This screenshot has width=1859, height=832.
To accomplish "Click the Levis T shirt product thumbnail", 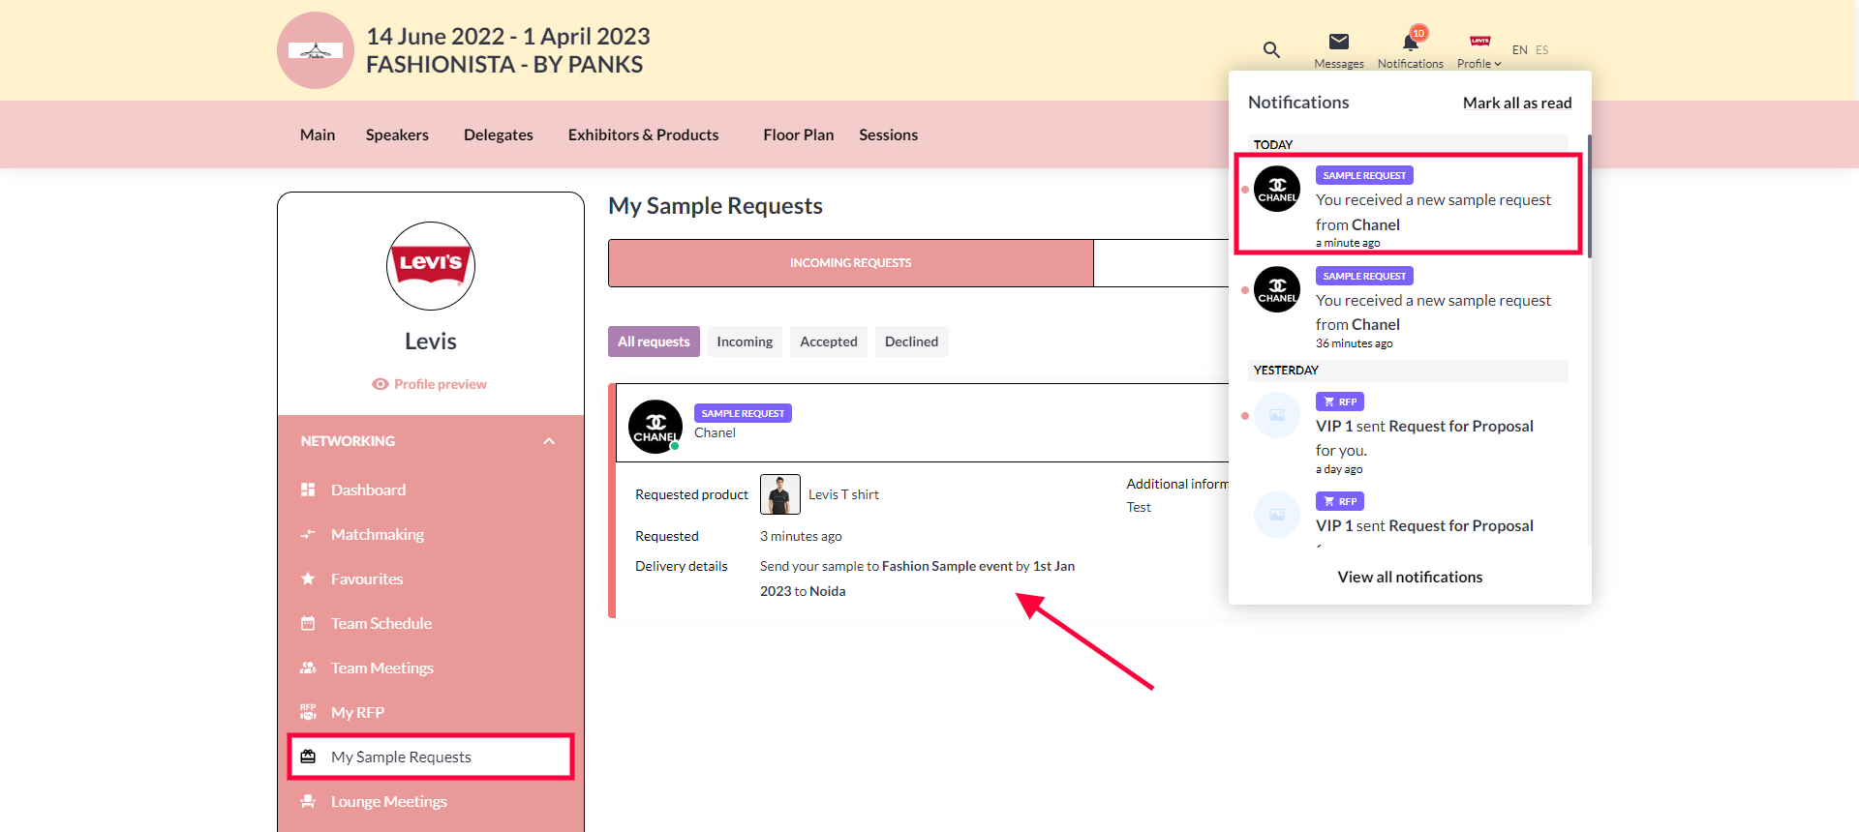I will (779, 494).
